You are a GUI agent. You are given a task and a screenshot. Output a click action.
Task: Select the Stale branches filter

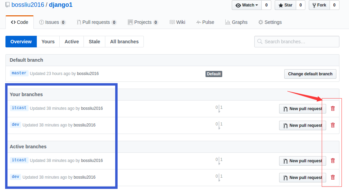click(x=94, y=42)
